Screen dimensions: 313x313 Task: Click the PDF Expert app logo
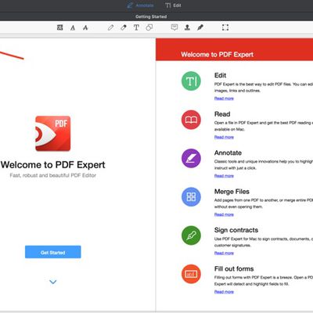click(x=53, y=134)
